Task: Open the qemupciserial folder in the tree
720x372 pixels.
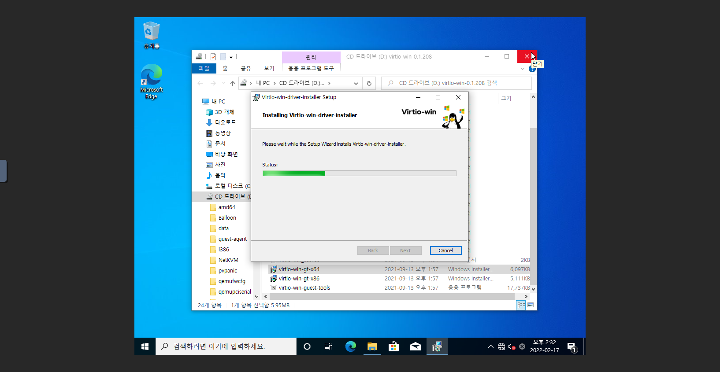Action: pyautogui.click(x=230, y=291)
